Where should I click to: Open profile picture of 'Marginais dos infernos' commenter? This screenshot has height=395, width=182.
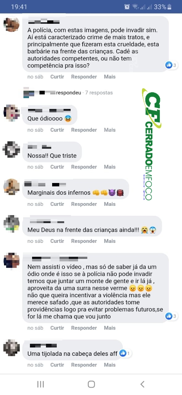(11, 186)
